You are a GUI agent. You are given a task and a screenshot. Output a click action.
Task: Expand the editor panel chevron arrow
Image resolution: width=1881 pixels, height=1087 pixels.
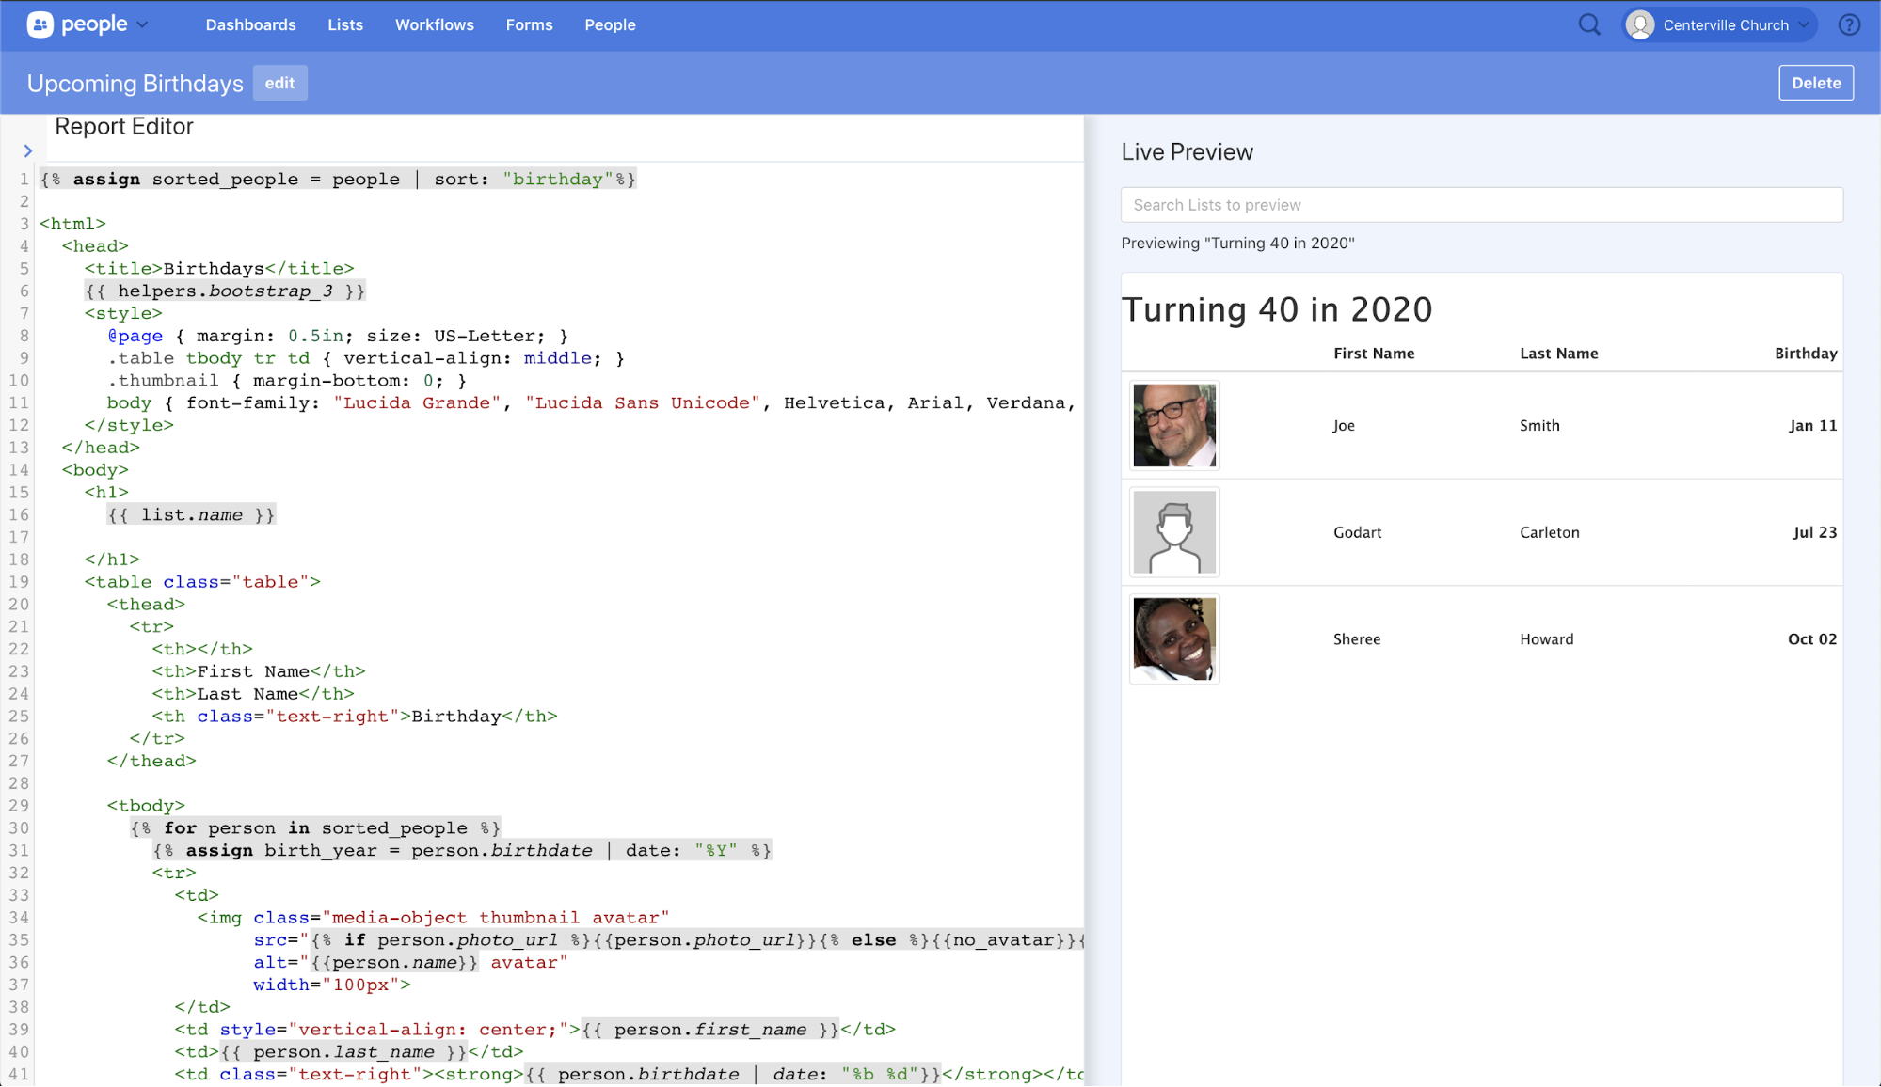click(28, 150)
